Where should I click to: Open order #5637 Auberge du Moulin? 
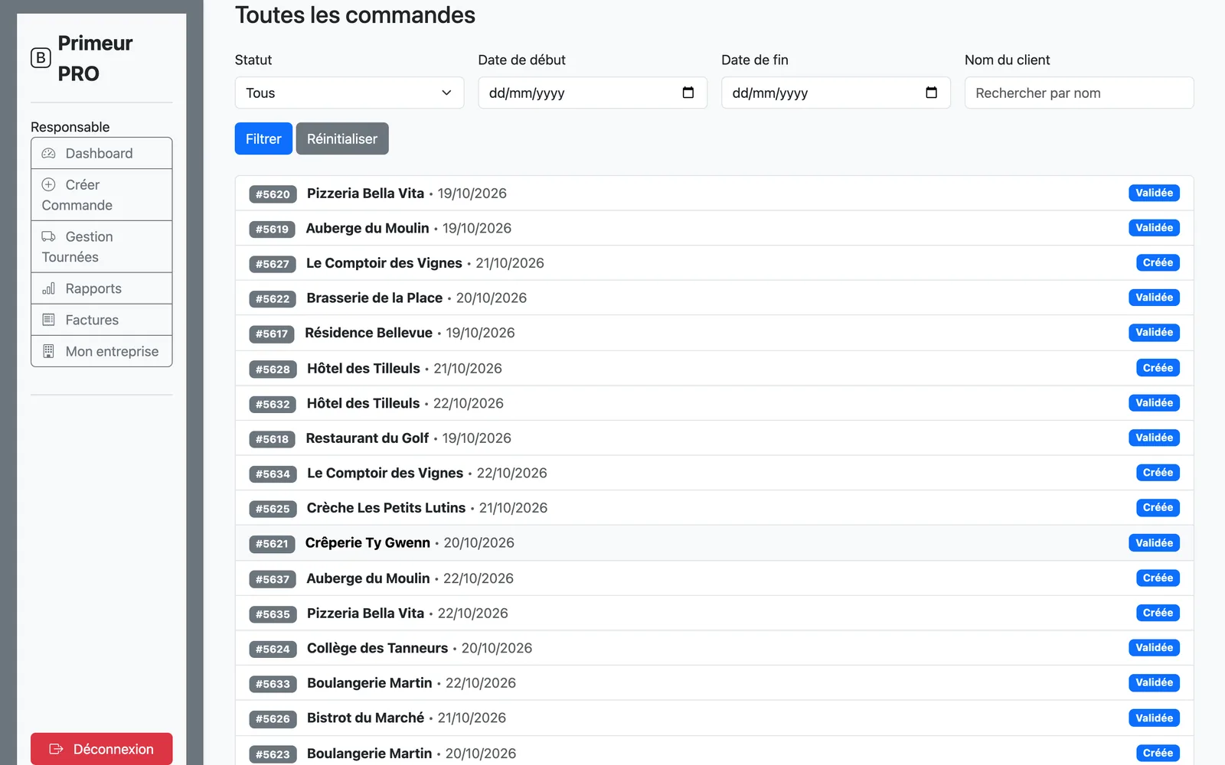click(x=714, y=578)
